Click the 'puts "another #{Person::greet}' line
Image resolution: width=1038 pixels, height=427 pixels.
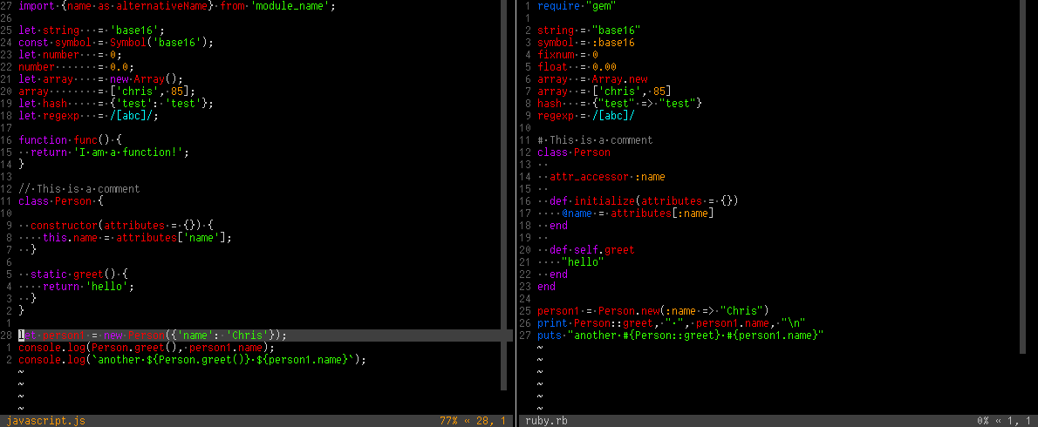point(681,335)
